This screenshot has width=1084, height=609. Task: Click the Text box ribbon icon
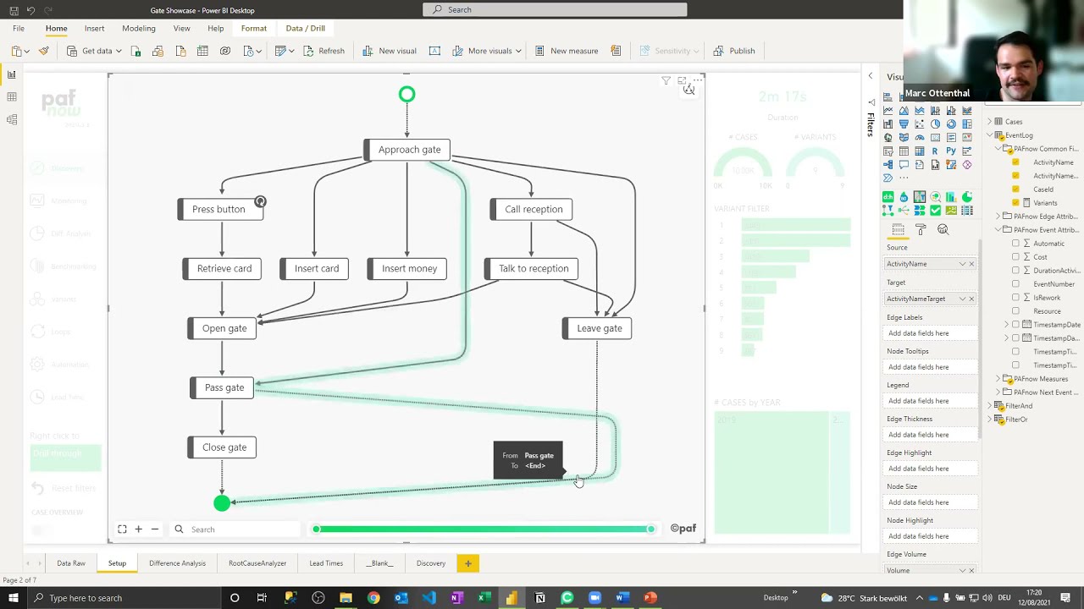pyautogui.click(x=434, y=51)
